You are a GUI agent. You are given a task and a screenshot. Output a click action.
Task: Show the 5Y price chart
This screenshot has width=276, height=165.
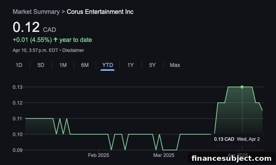[152, 65]
